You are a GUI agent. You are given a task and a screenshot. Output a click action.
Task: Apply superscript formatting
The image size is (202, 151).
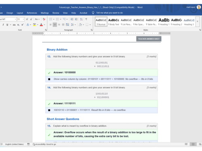coord(22,25)
